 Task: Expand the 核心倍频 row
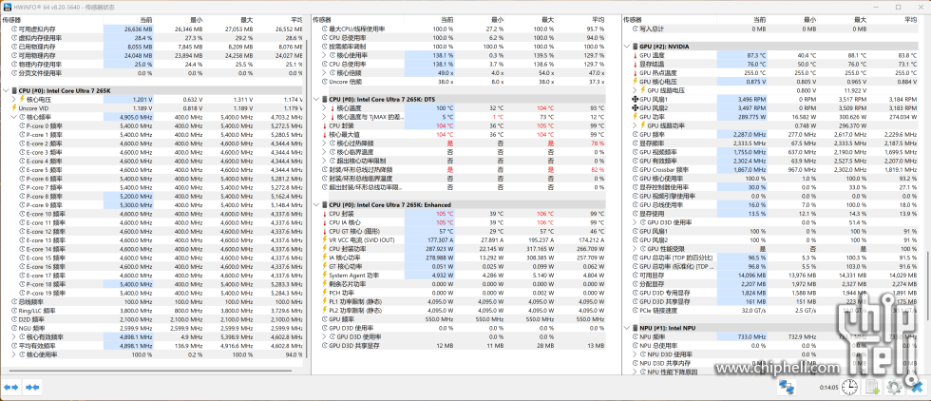click(x=324, y=72)
